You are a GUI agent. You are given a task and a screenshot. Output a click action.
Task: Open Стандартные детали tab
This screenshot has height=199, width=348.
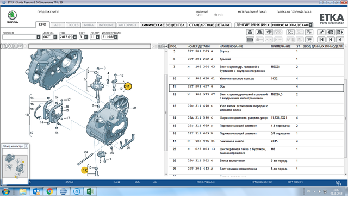click(x=209, y=25)
